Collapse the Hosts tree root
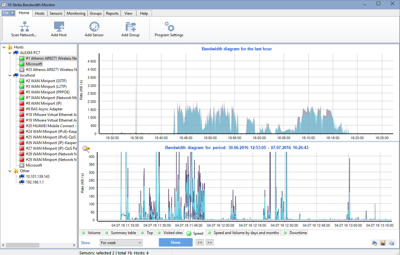Image resolution: width=400 pixels, height=255 pixels. click(x=4, y=47)
